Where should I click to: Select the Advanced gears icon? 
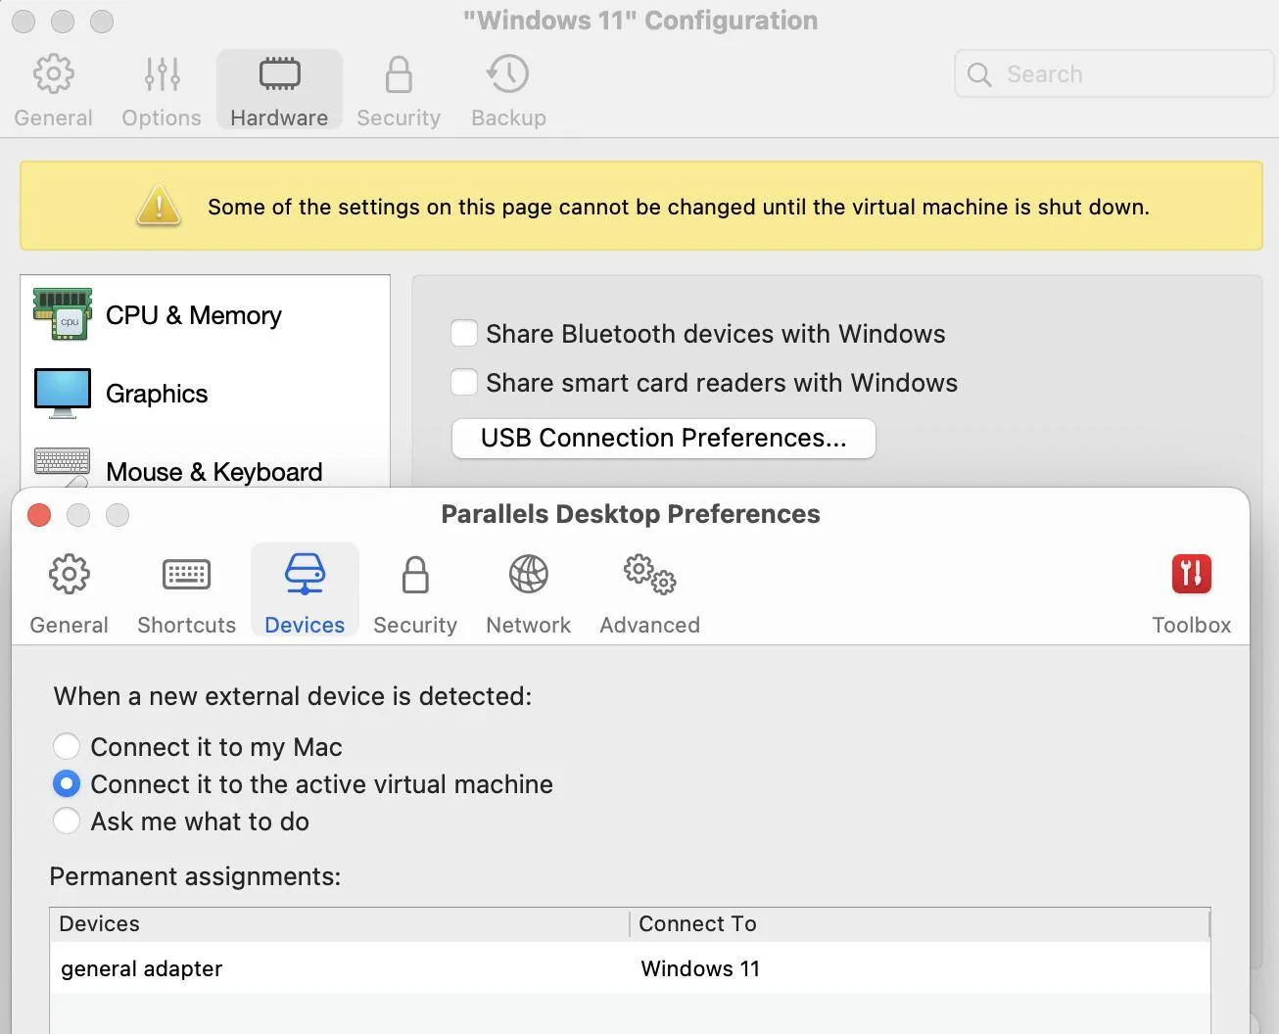coord(649,576)
